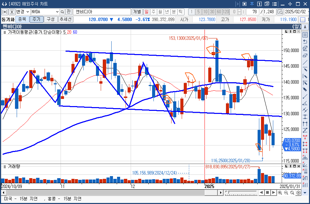Select the 종목 sync tab

click(x=22, y=19)
